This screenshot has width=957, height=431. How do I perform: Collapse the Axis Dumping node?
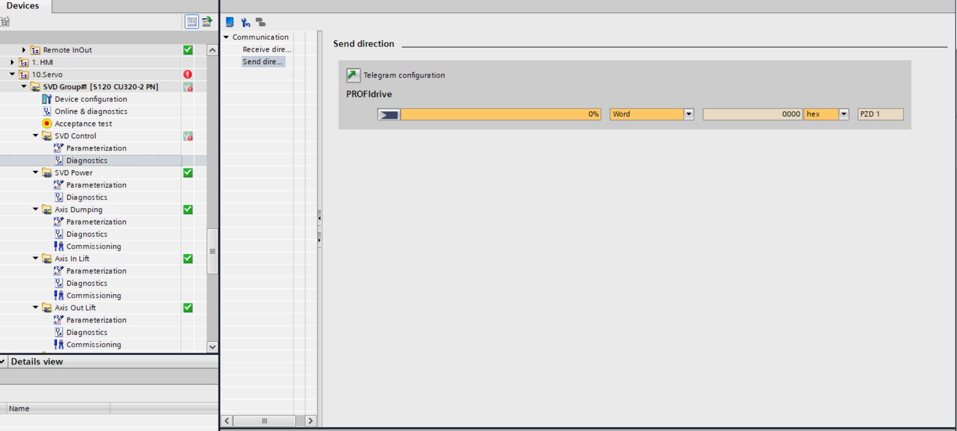coord(35,209)
